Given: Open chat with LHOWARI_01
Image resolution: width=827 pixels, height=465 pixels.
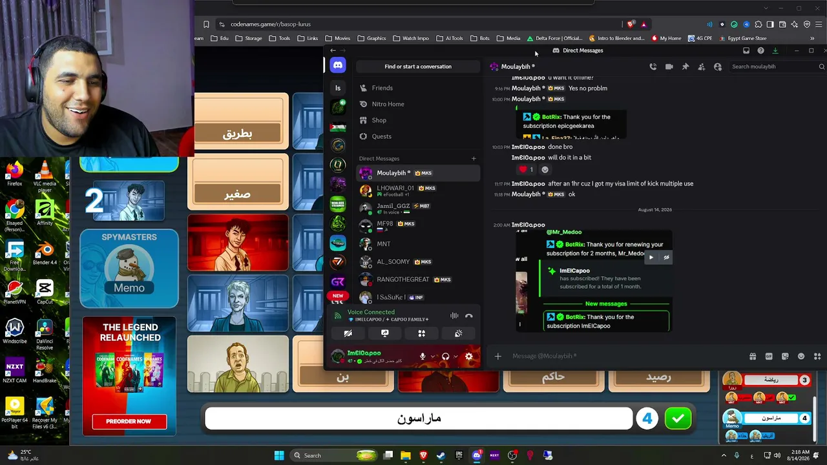Looking at the screenshot, I should point(418,191).
